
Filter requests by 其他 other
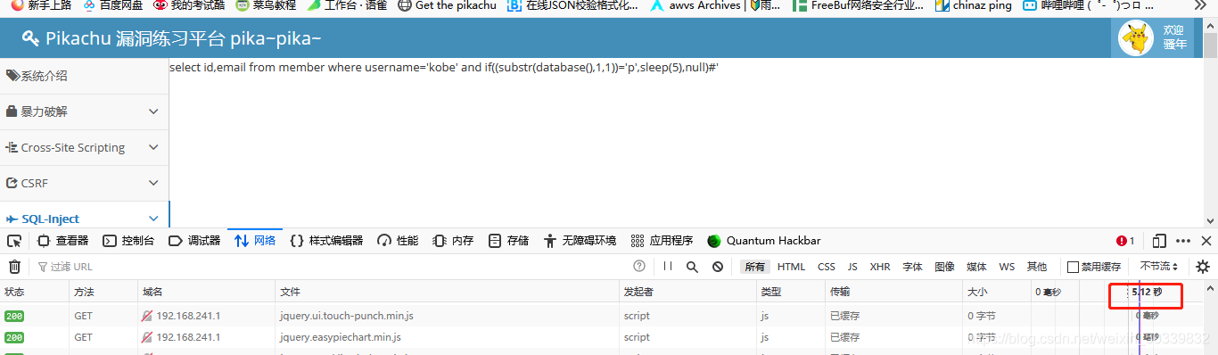tap(1036, 267)
